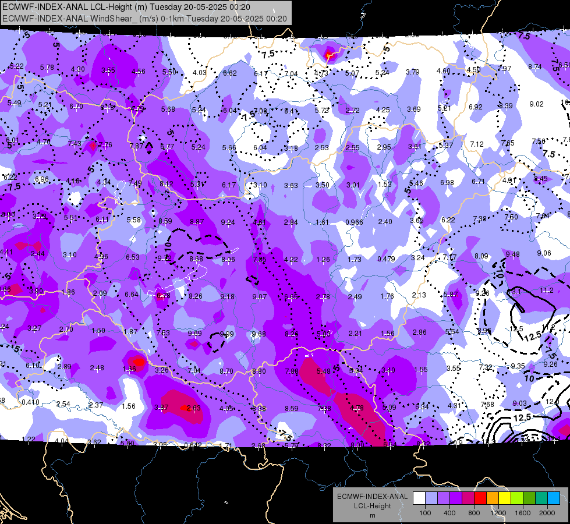Image resolution: width=570 pixels, height=524 pixels.
Task: Click the wind shear value 0.966
Action: click(354, 222)
